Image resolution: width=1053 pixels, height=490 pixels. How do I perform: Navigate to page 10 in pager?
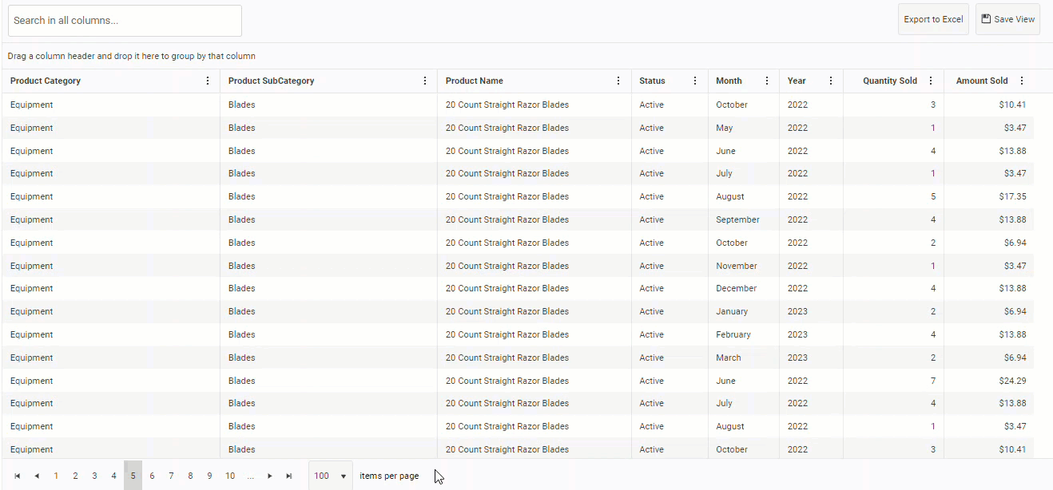coord(230,476)
